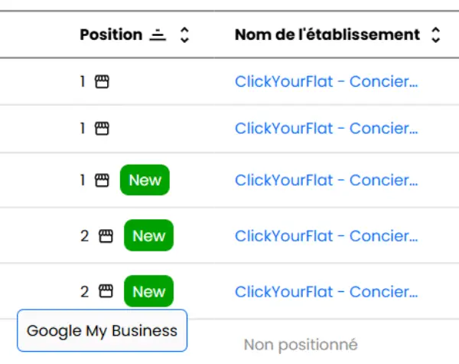Image resolution: width=459 pixels, height=364 pixels.
Task: Open first ClickYourFlat establishment link
Action: (327, 81)
